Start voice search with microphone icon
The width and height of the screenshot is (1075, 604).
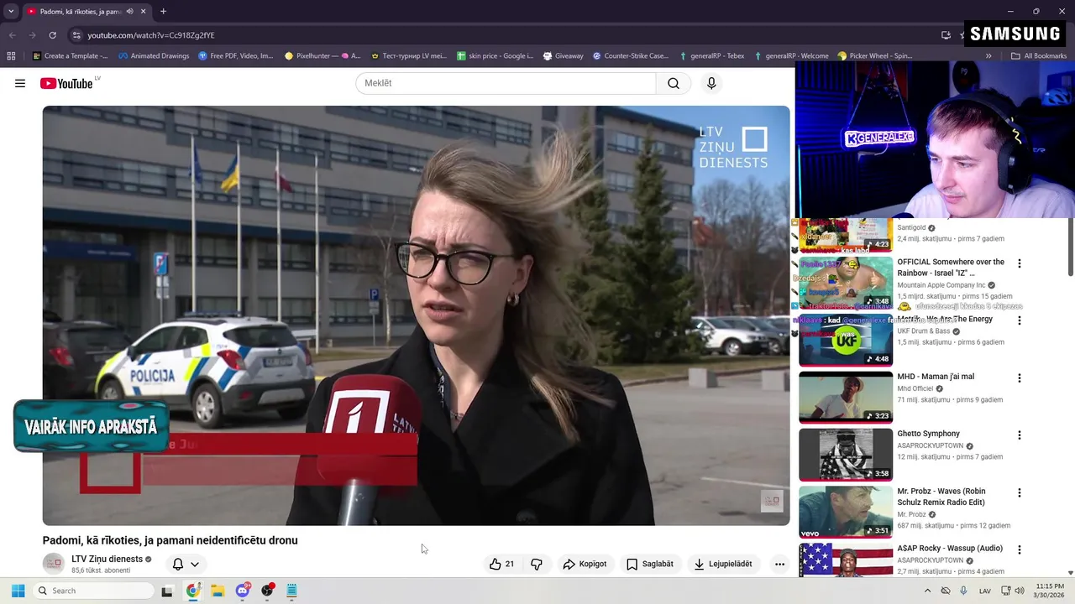coord(711,83)
